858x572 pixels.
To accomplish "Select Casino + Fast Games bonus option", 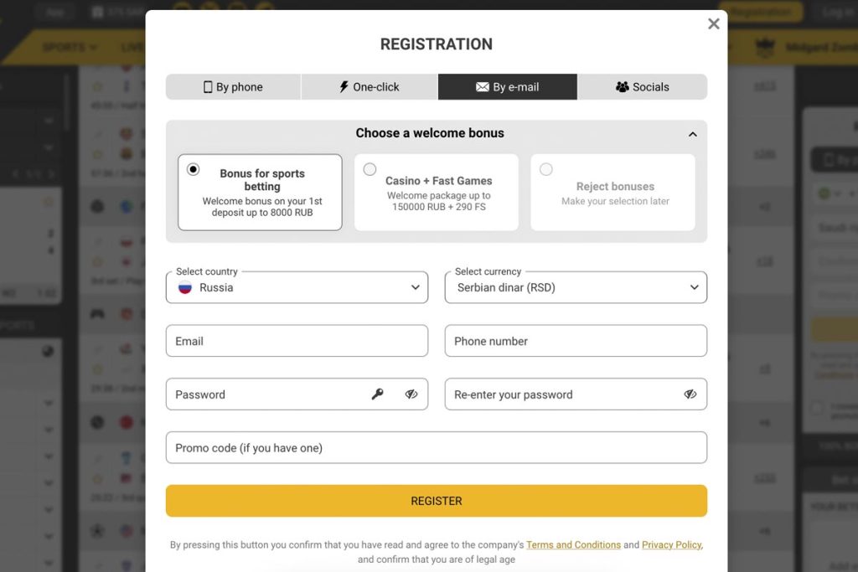I will click(x=370, y=169).
